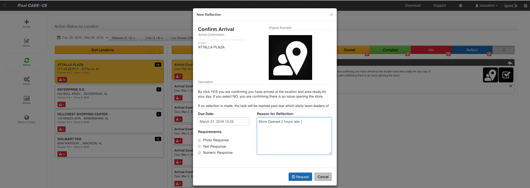The width and height of the screenshot is (530, 188).
Task: Check the Text Response requirement
Action: [199, 147]
